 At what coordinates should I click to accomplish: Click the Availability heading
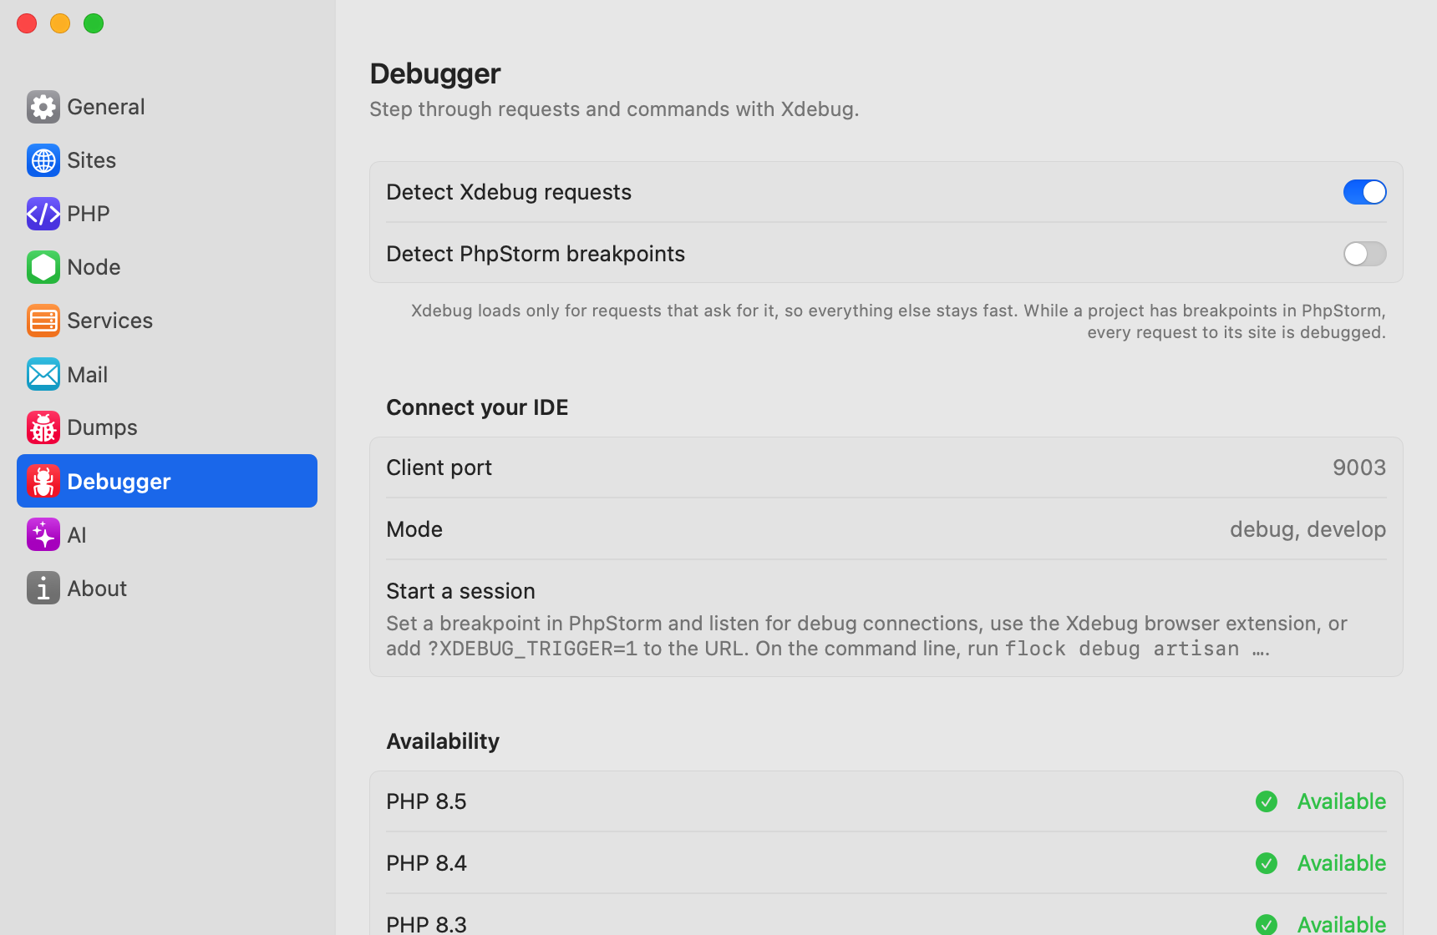(443, 741)
